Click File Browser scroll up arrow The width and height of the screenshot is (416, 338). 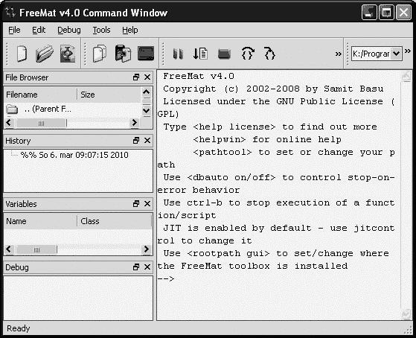coord(147,92)
